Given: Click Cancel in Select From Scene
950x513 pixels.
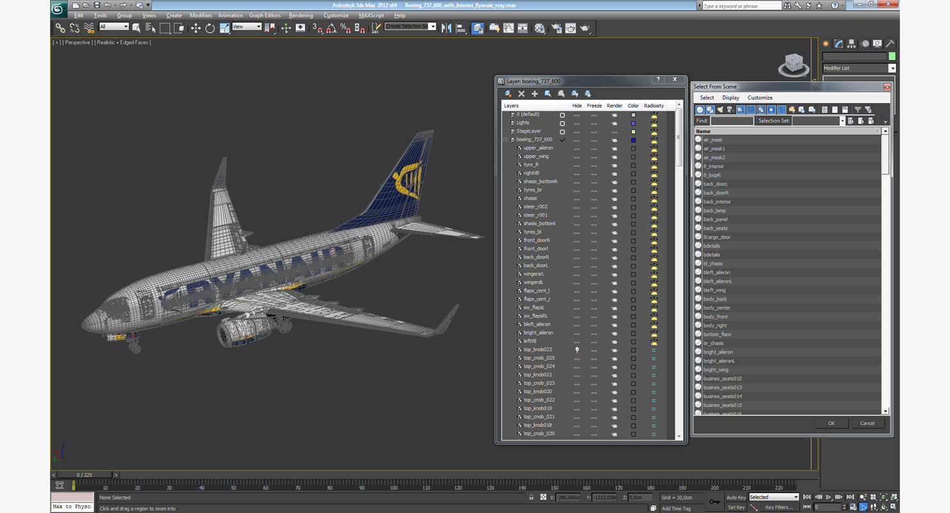Looking at the screenshot, I should coord(867,423).
